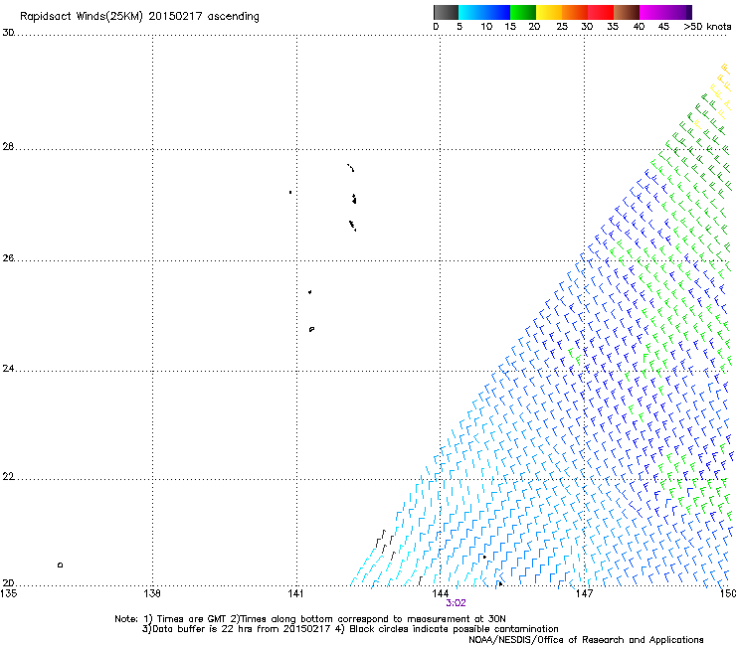
Task: Click longitude label '144' on the axis
Action: [440, 593]
